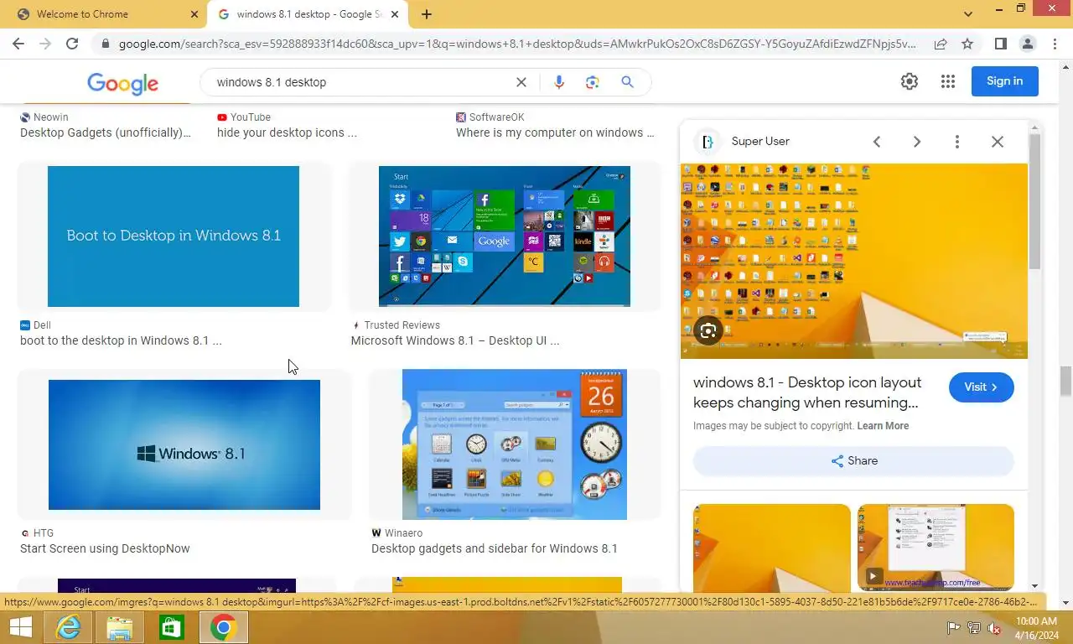
Task: Reload the current page
Action: 72,44
